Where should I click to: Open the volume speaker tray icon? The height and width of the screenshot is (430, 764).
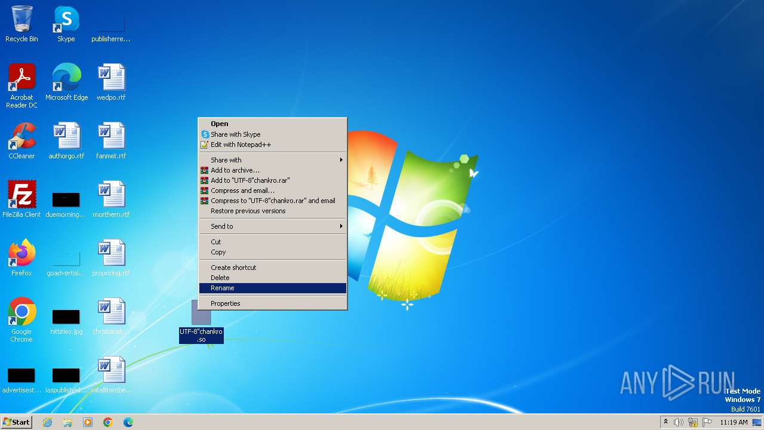tap(679, 422)
